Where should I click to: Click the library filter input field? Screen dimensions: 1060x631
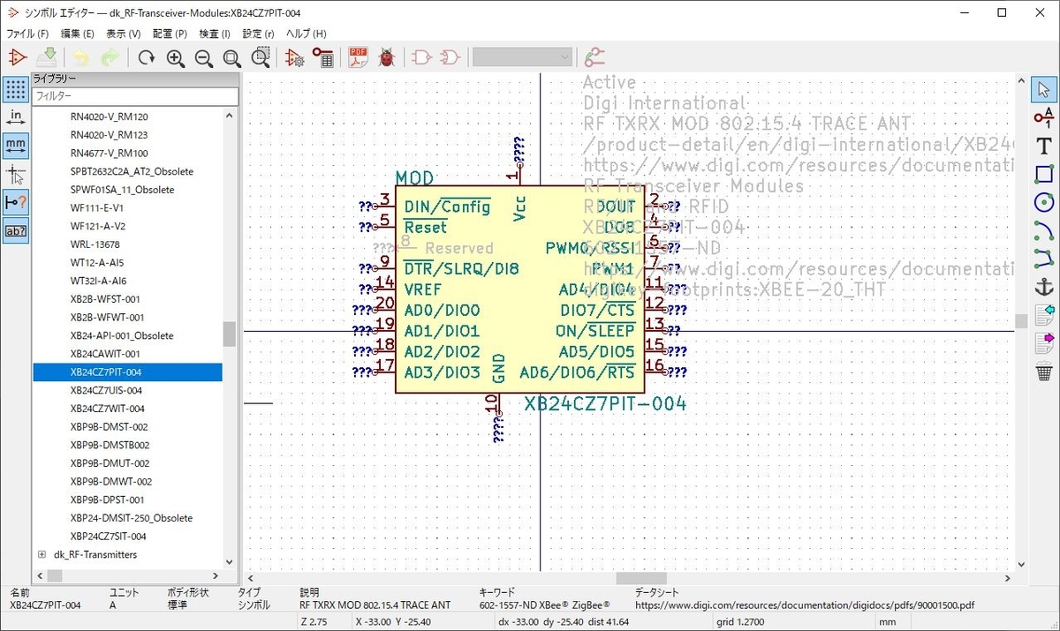135,95
